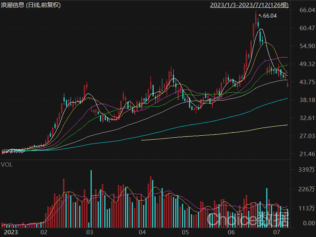Image resolution: width=316 pixels, height=237 pixels.
Task: Click the 113万 volume axis label
Action: tap(306, 208)
